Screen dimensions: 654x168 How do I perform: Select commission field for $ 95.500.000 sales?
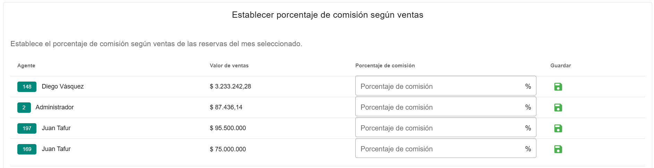point(439,128)
